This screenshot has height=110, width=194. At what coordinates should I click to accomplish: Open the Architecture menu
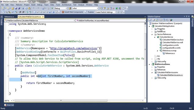coord(66,5)
